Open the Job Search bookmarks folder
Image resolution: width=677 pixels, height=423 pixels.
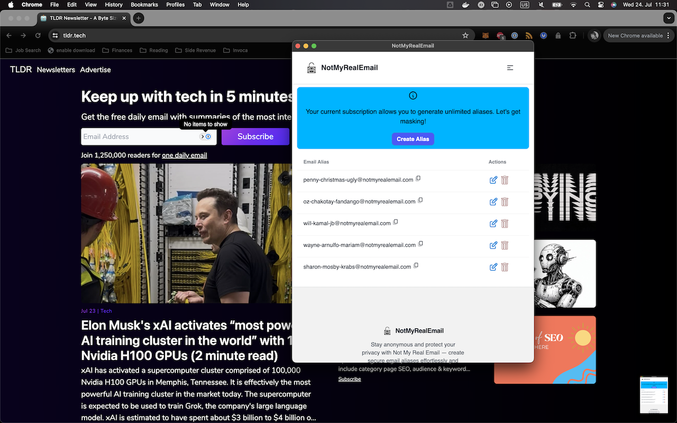point(23,50)
